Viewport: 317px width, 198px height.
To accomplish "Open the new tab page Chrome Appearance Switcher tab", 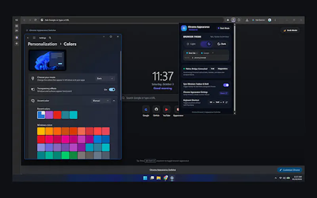I will point(41,30).
